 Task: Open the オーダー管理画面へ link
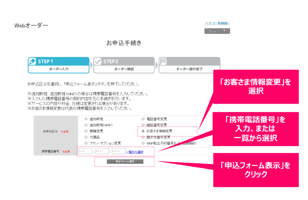pyautogui.click(x=217, y=23)
